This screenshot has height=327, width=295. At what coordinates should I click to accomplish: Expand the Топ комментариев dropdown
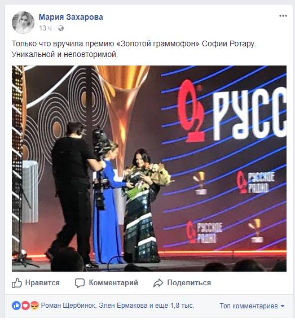tap(252, 306)
